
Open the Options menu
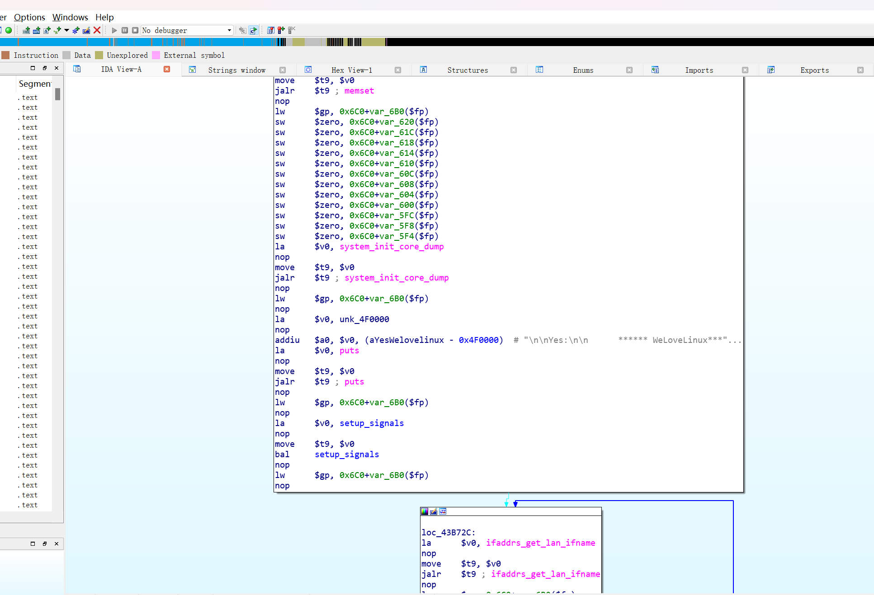[29, 17]
